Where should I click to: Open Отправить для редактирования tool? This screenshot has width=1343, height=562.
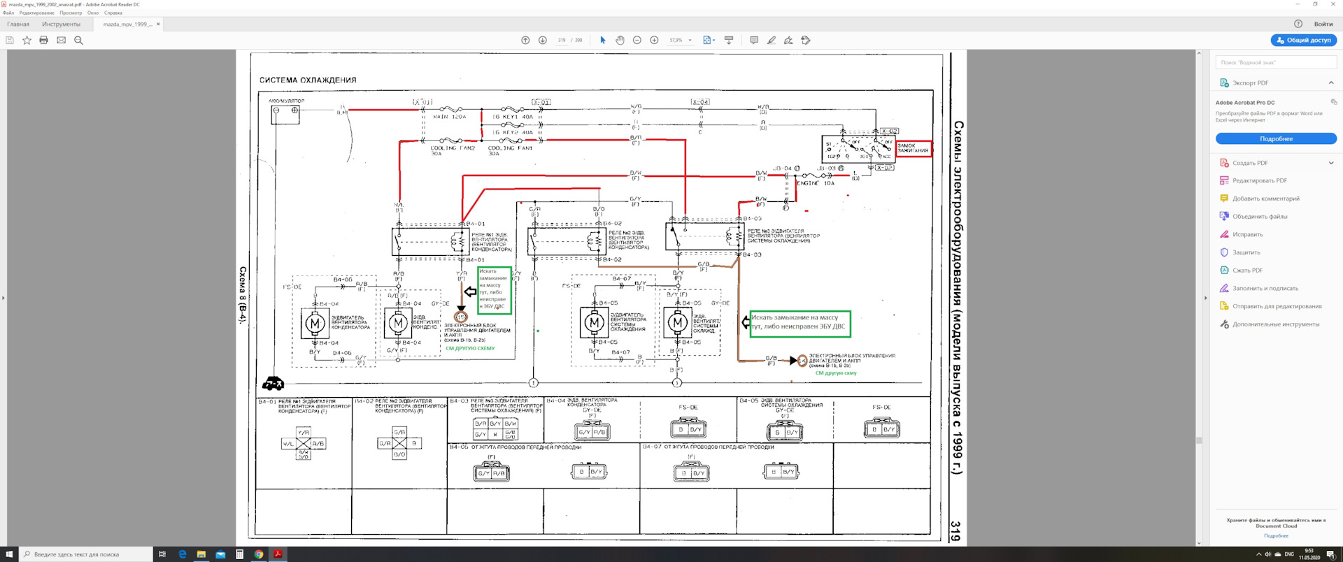click(1277, 306)
